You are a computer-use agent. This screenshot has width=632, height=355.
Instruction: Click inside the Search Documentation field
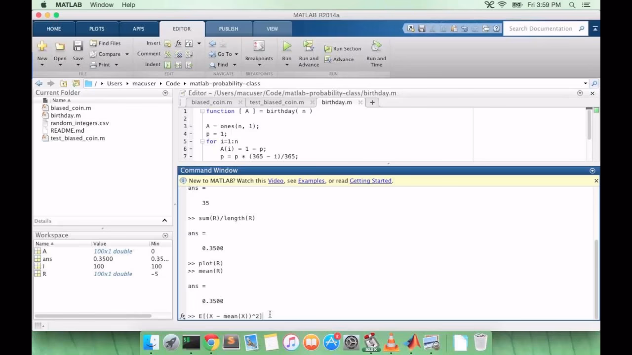click(x=541, y=28)
